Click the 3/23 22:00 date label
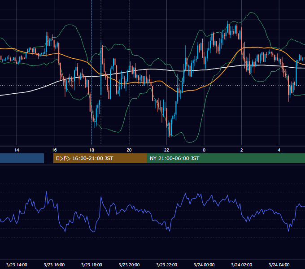Image resolution: width=305 pixels, height=269 pixels. click(x=167, y=265)
